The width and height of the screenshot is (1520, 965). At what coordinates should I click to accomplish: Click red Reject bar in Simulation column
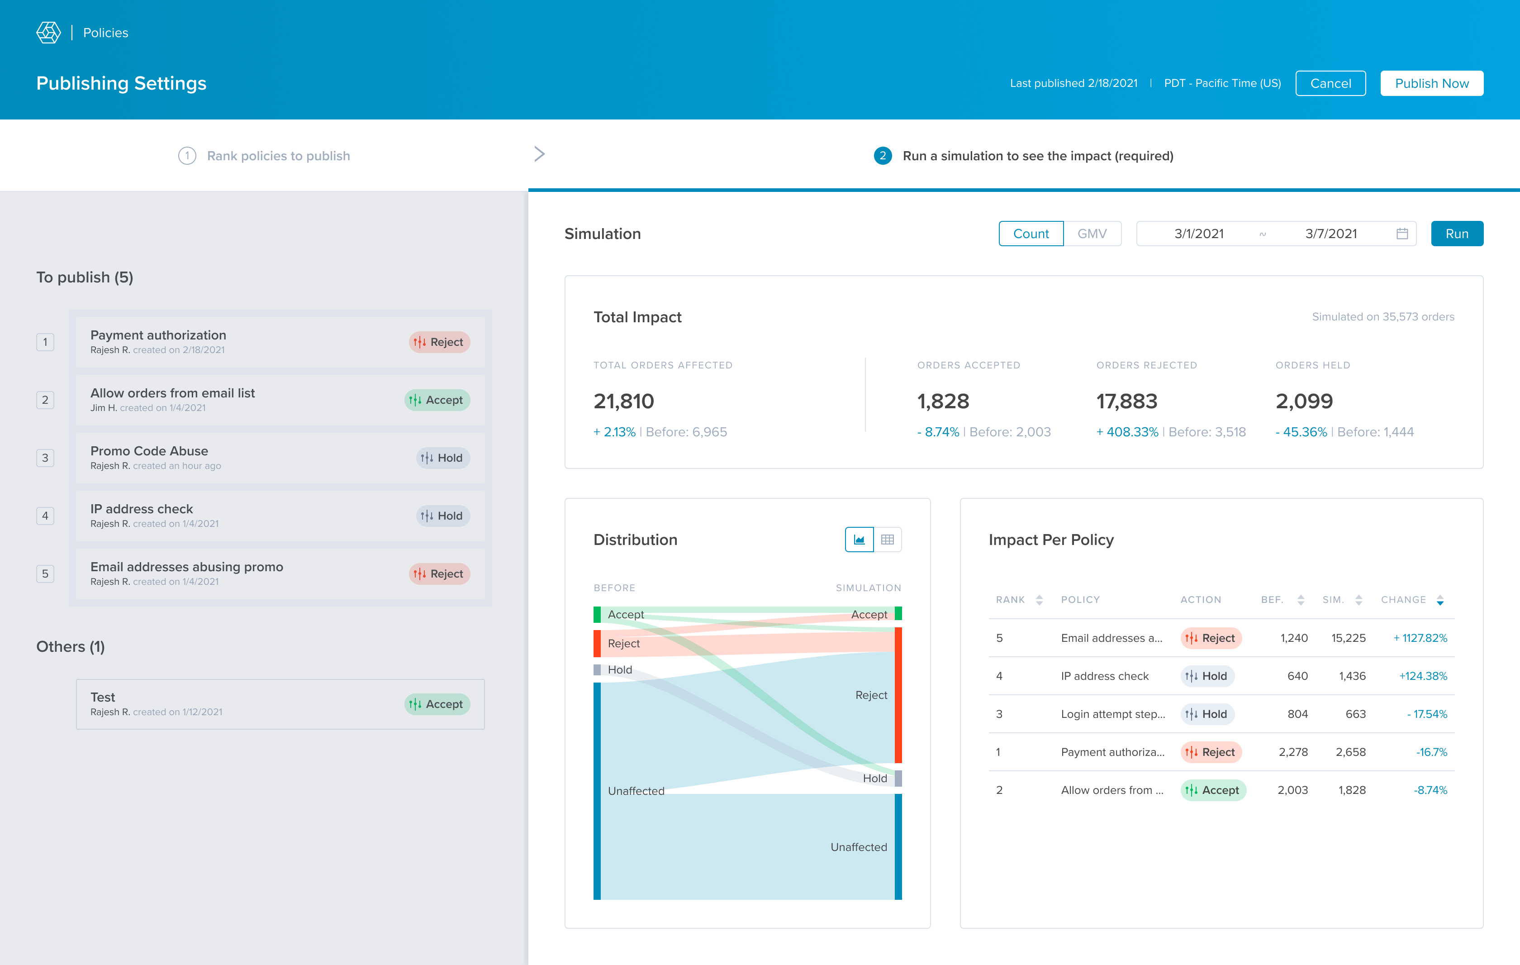898,695
